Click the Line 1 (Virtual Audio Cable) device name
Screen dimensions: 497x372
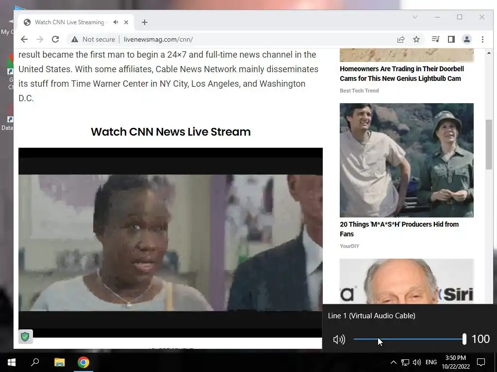click(371, 316)
